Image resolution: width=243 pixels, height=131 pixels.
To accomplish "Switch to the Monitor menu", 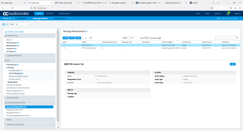I will [50, 14].
